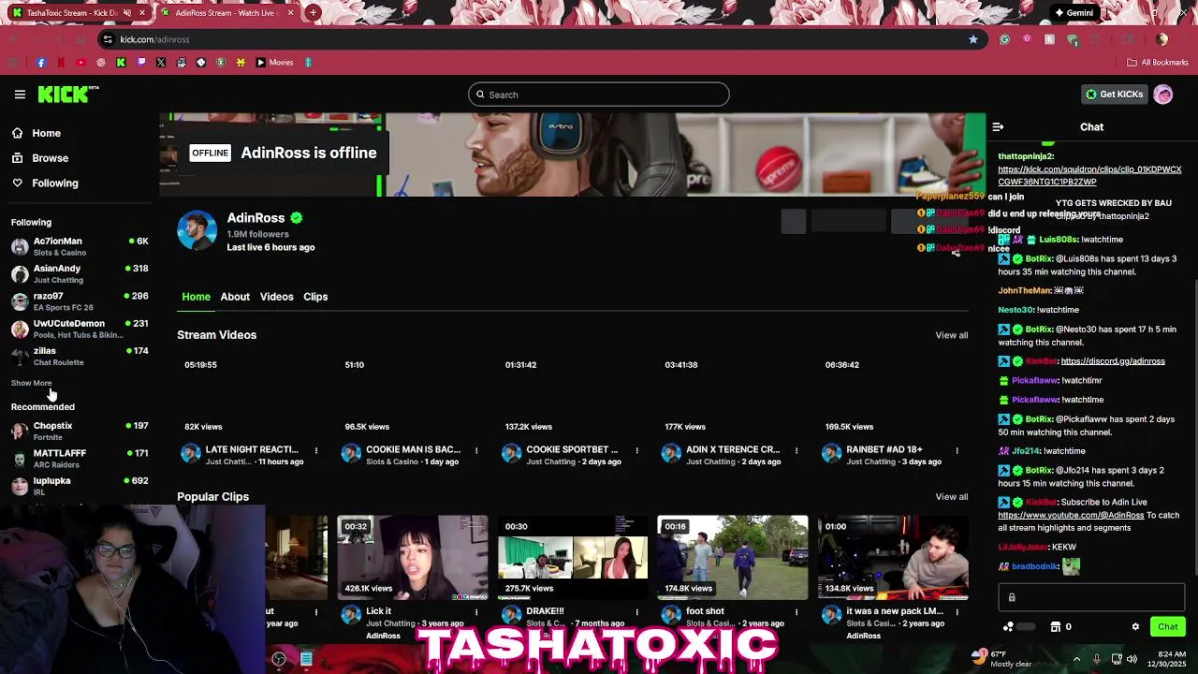Open the chat settings gear

(1135, 626)
